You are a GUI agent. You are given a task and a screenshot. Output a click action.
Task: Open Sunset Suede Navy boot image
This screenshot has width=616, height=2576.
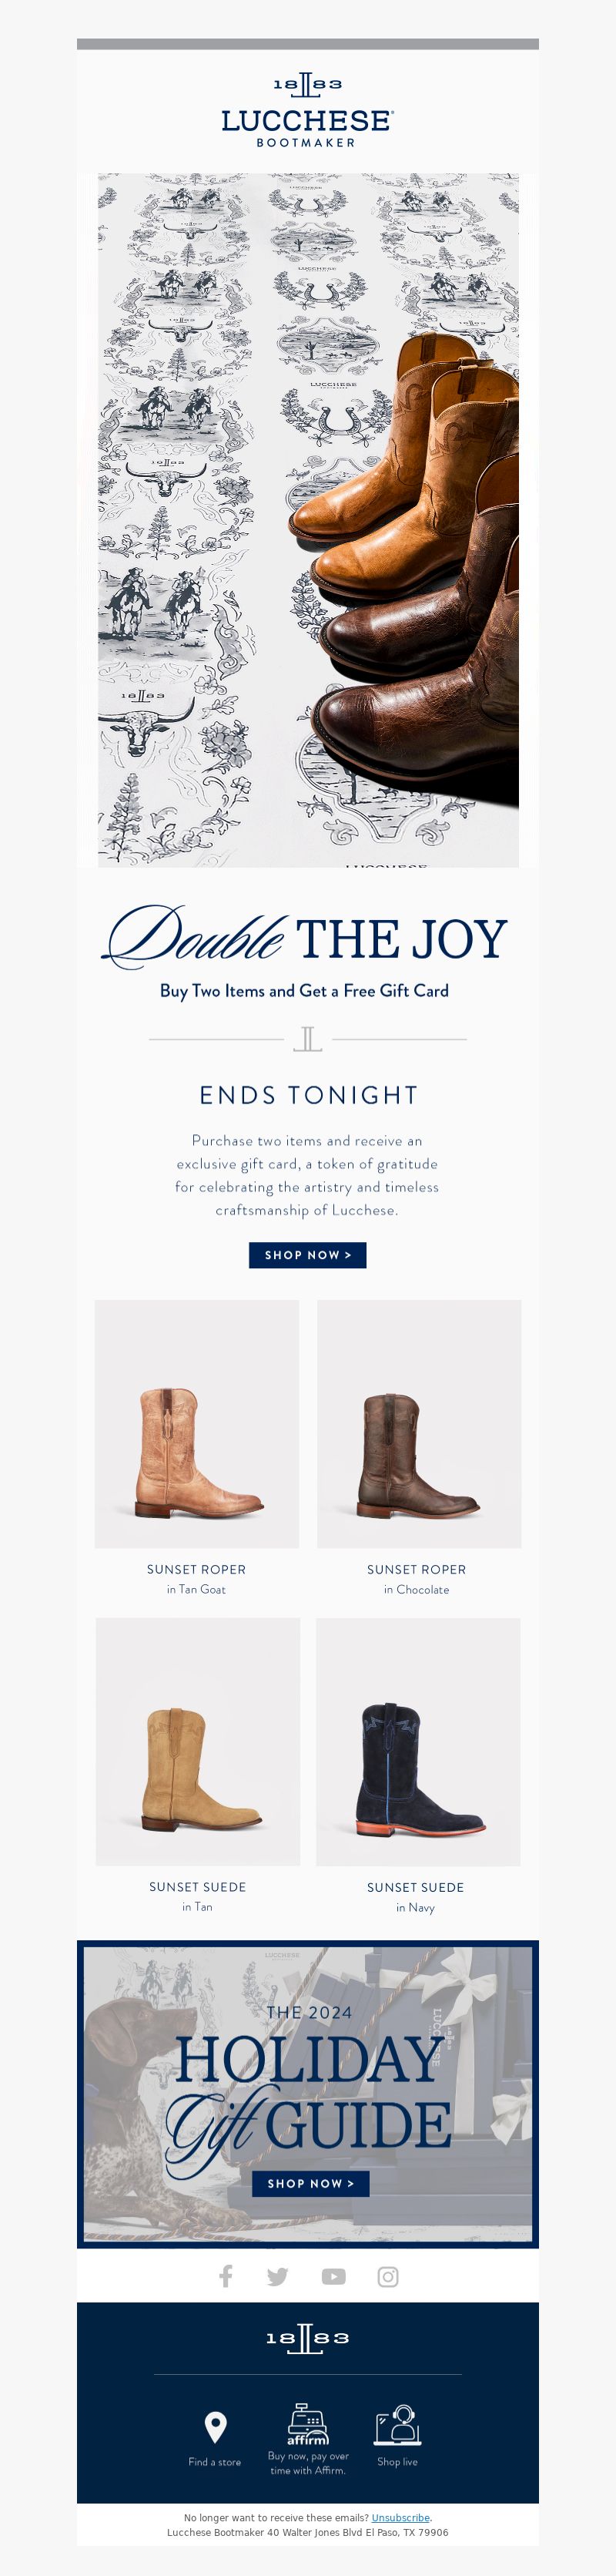point(418,1741)
